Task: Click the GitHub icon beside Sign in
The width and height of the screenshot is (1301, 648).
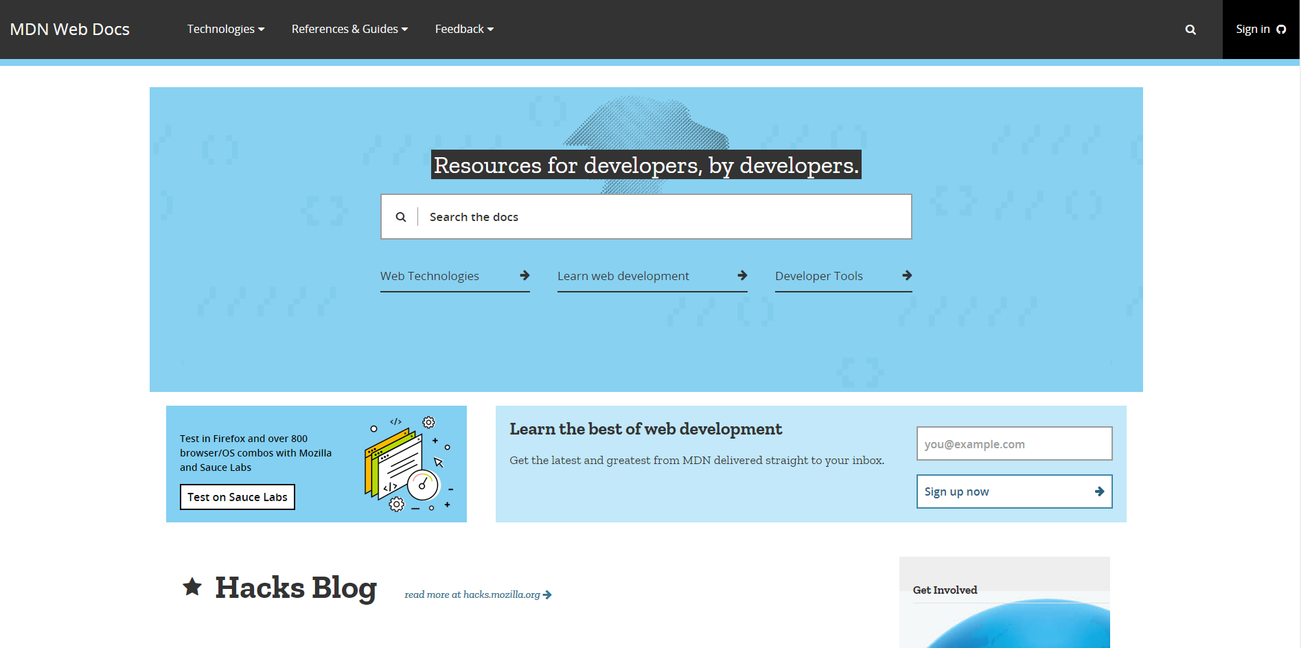Action: tap(1281, 30)
